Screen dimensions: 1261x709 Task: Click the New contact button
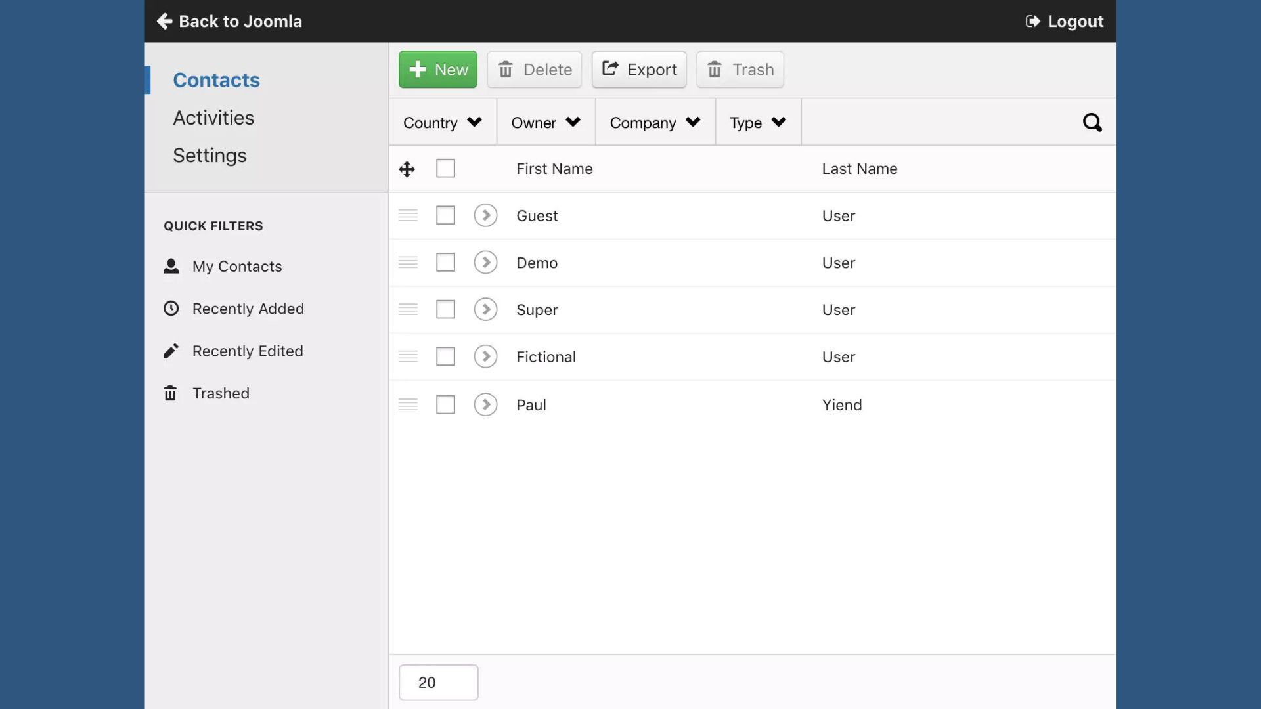click(437, 69)
